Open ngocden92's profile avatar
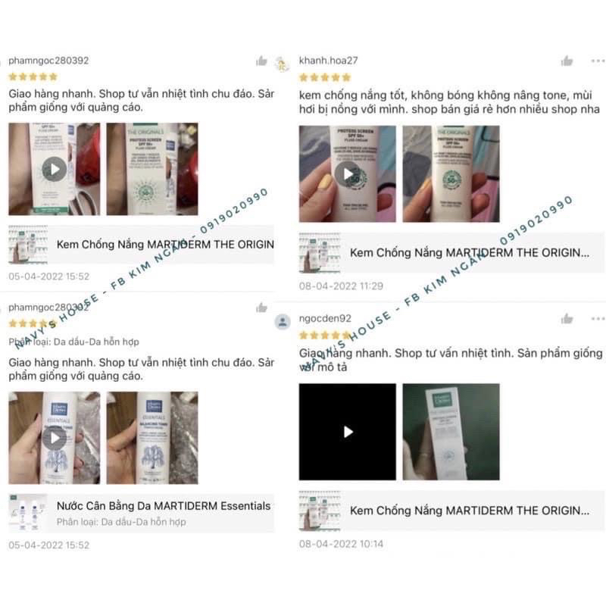This screenshot has width=606, height=606. [283, 321]
